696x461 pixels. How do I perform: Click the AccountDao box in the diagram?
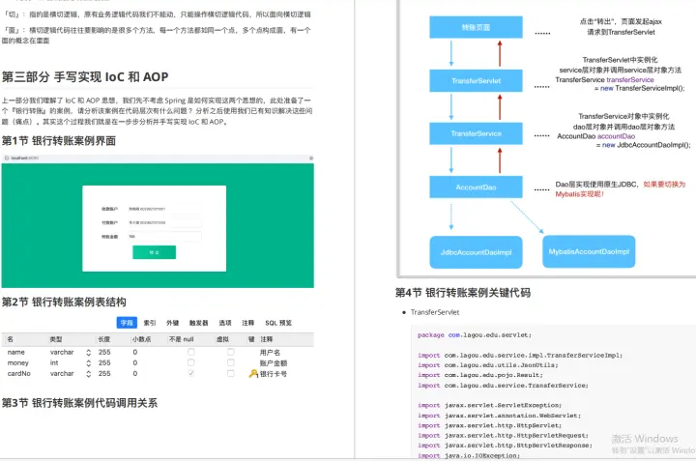(476, 186)
